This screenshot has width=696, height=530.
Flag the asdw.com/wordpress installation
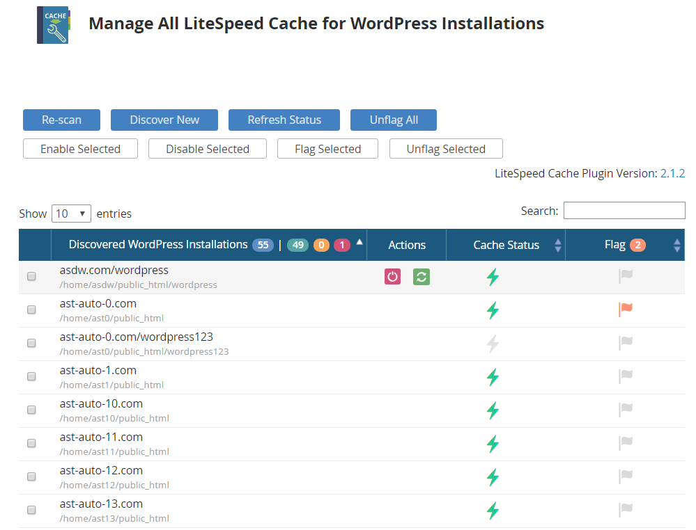pos(626,276)
